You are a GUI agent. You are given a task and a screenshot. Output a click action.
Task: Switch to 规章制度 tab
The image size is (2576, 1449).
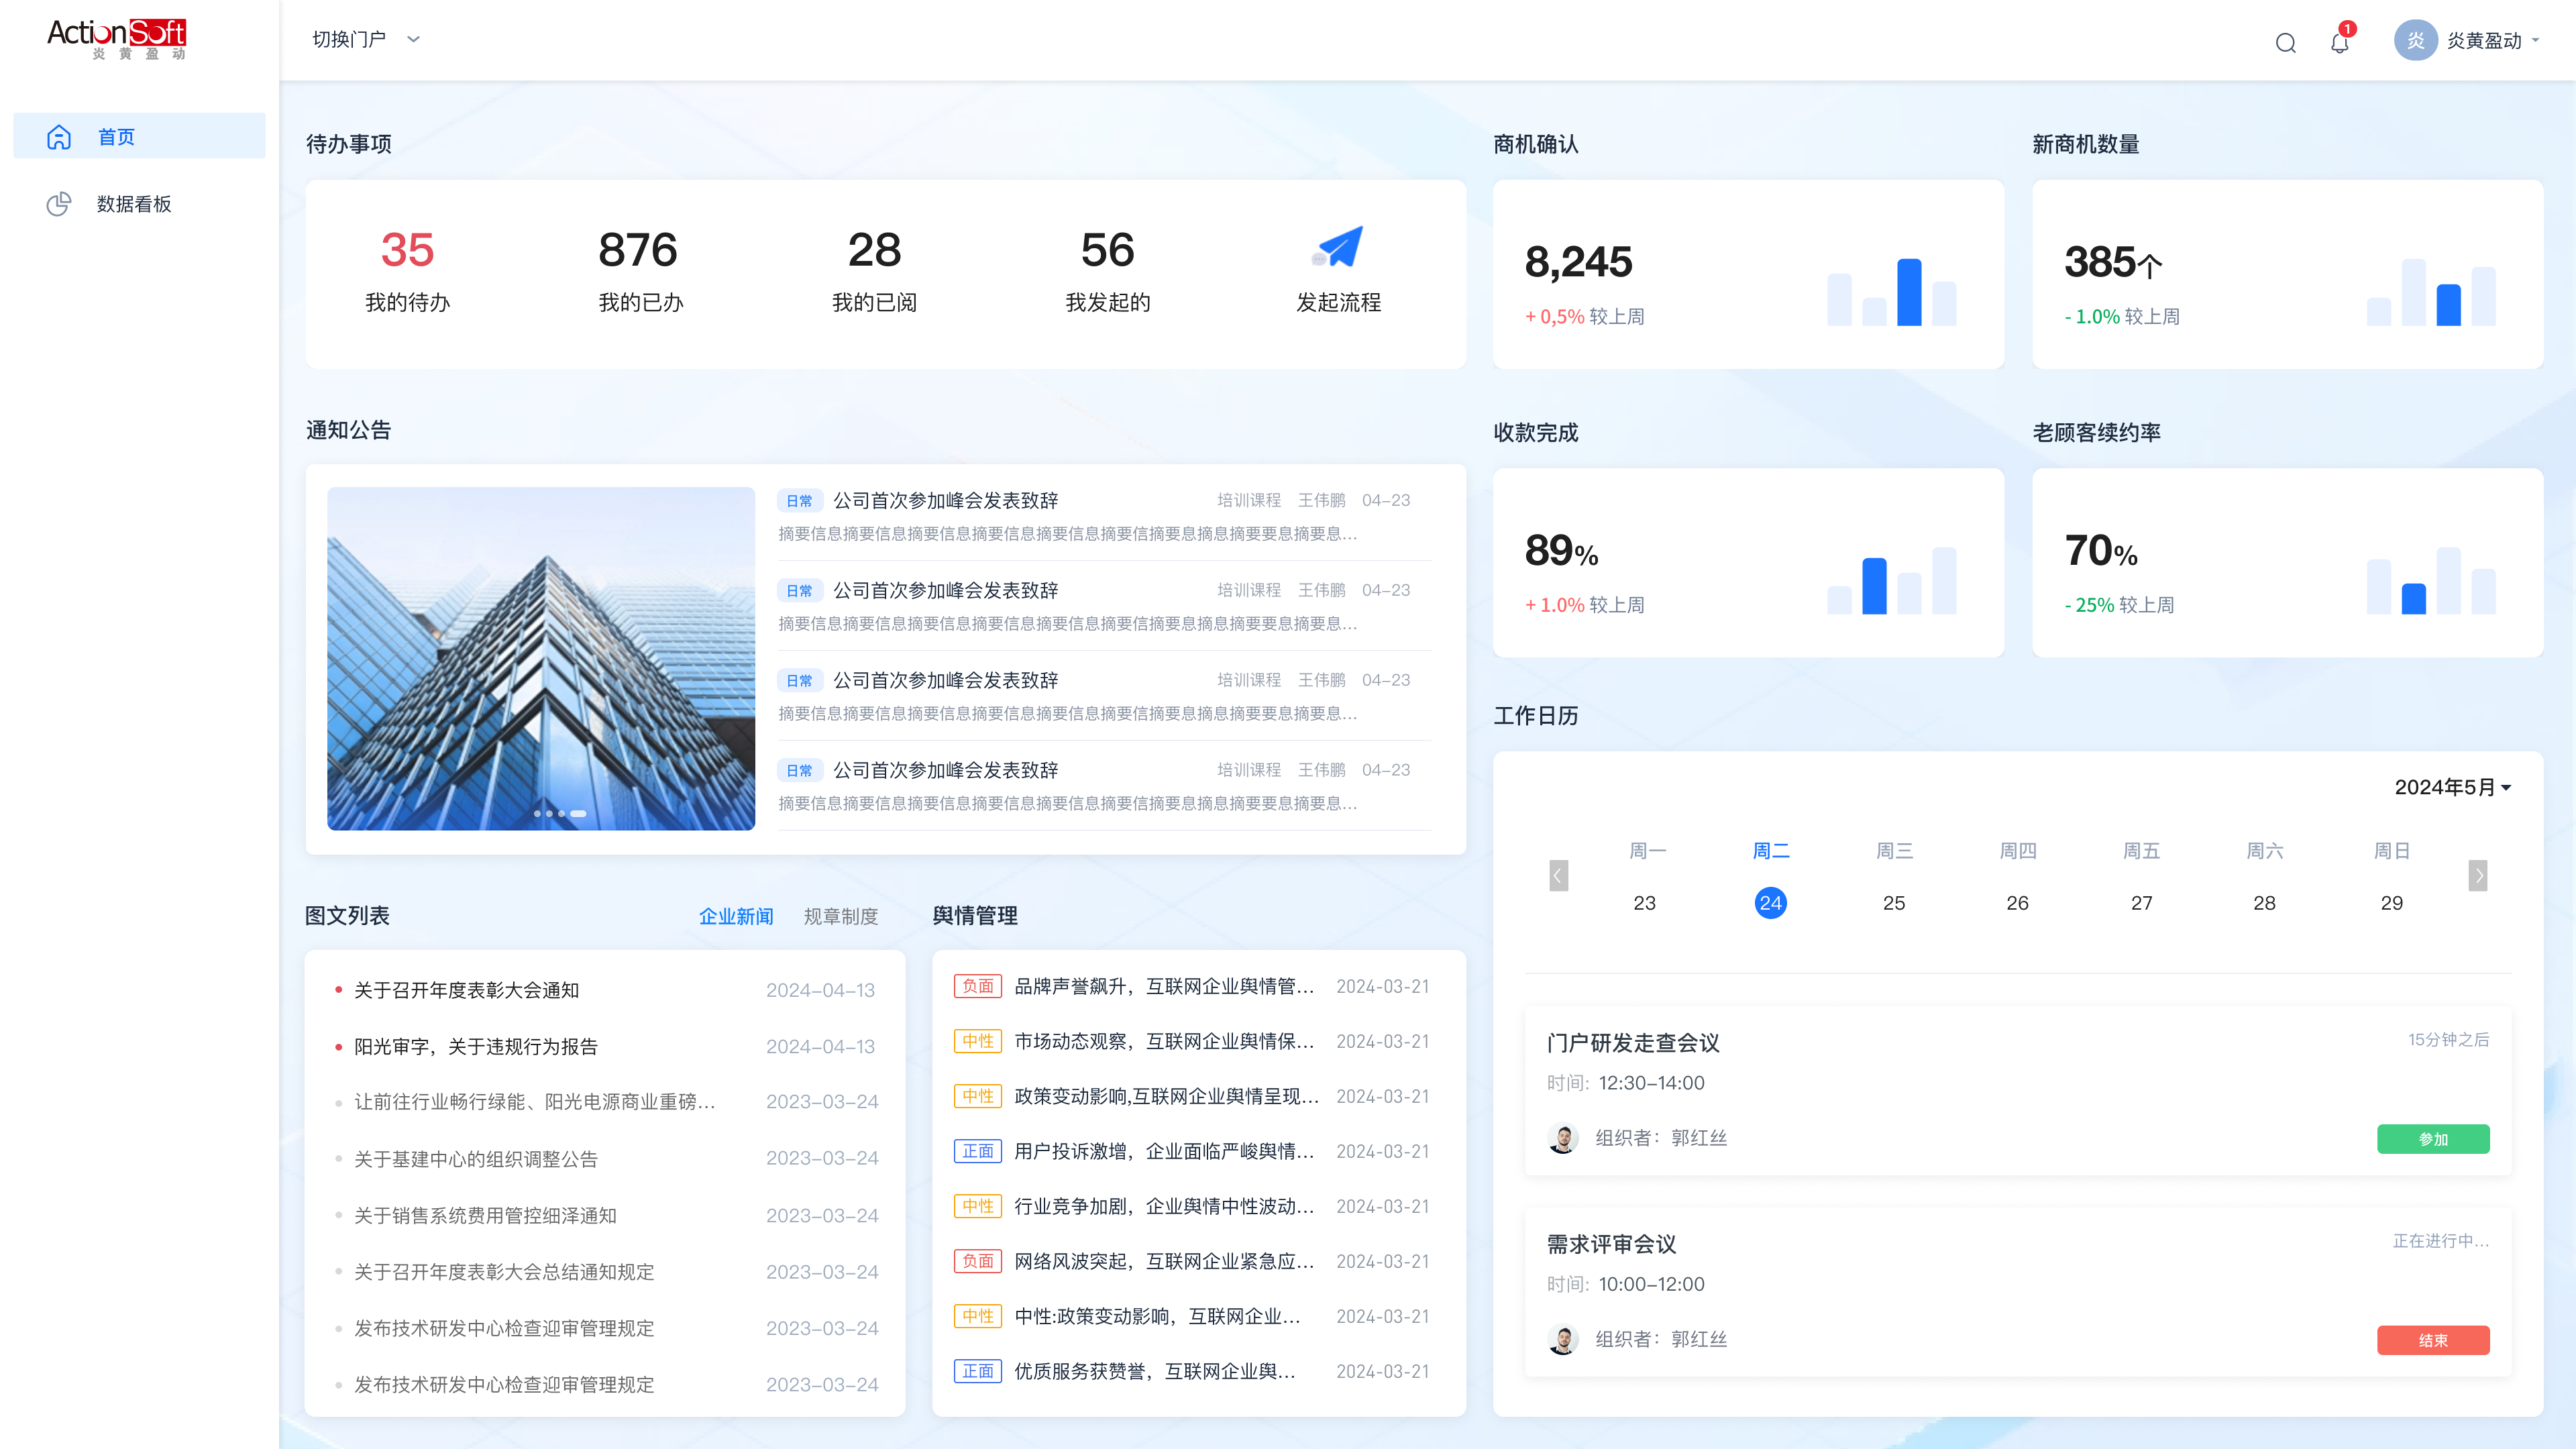[x=840, y=916]
